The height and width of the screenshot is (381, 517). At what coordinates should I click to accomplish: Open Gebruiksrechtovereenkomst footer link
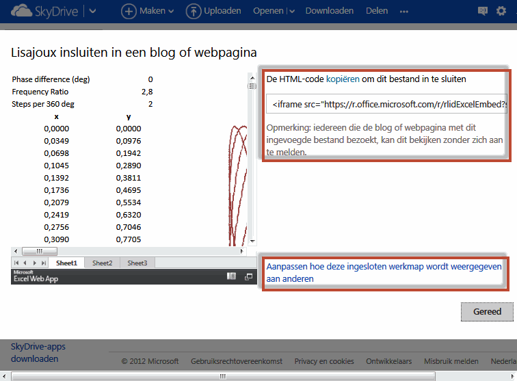click(x=237, y=361)
